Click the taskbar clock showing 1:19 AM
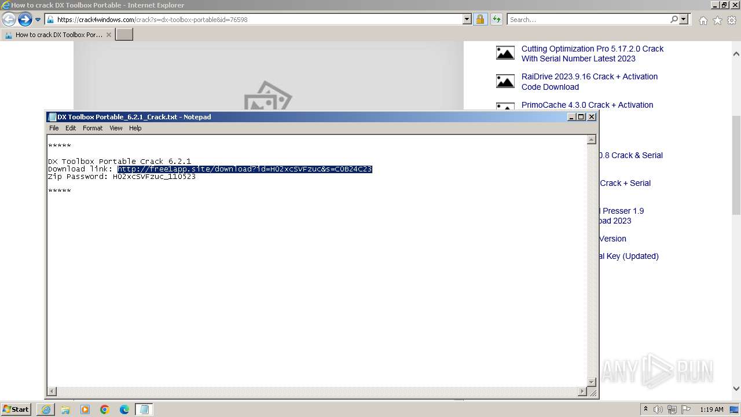This screenshot has width=741, height=417. (x=711, y=409)
